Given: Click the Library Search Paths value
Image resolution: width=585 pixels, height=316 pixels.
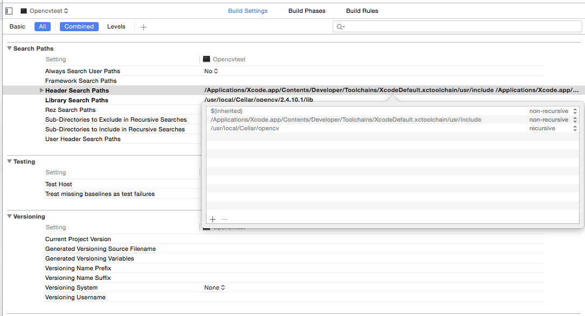Looking at the screenshot, I should tap(259, 100).
